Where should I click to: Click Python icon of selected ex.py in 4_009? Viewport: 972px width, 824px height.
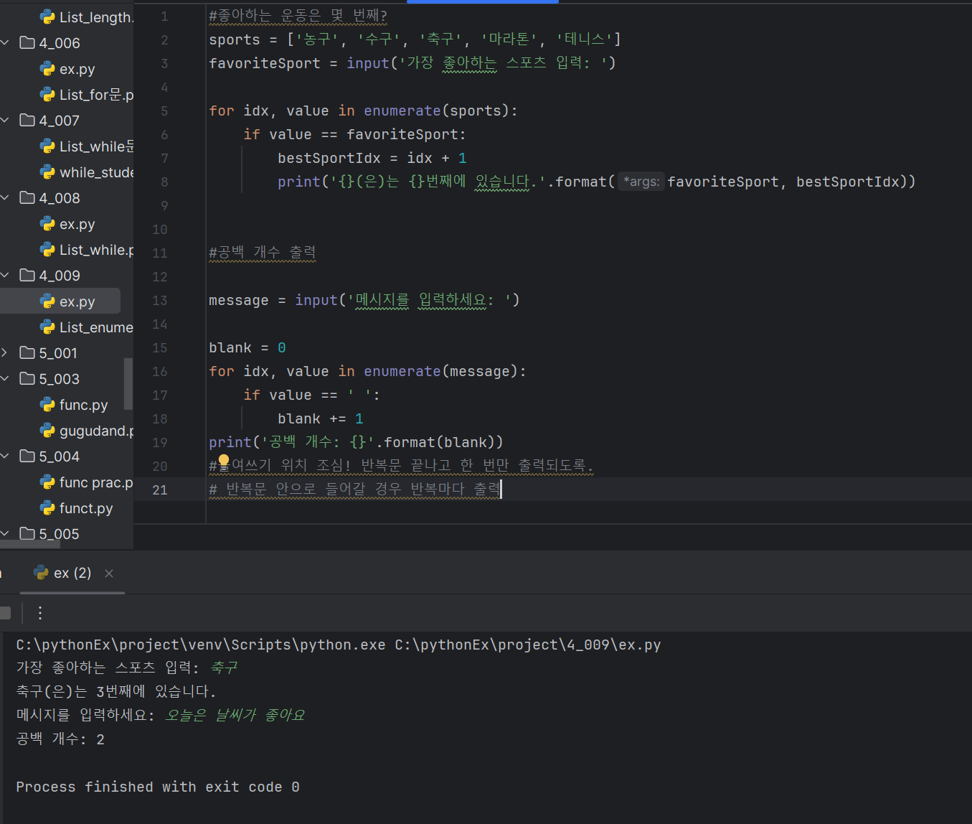click(47, 301)
